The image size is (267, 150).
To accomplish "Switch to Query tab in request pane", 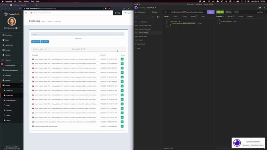I will (x=184, y=17).
